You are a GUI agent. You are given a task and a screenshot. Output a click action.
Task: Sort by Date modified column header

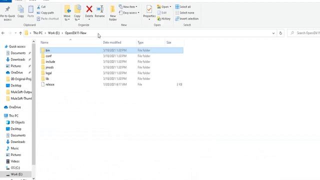pos(119,42)
